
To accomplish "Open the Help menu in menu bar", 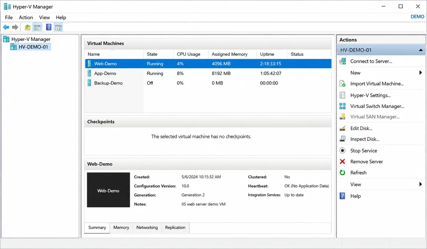I will (x=61, y=17).
